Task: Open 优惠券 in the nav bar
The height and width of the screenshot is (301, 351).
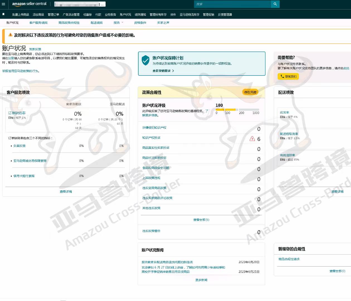Action: [x=88, y=14]
